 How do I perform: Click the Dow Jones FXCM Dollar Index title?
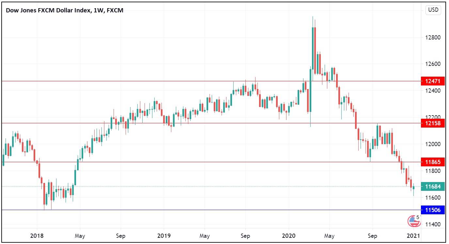65,10
